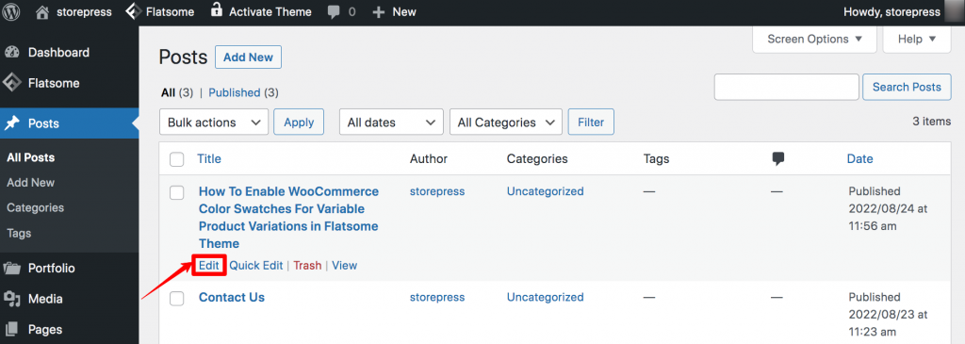Click storepress author link in Contact Us row
Viewport: 965px width, 344px height.
click(x=437, y=297)
